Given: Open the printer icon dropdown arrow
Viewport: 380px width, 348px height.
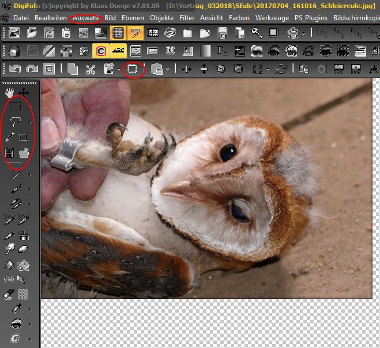Looking at the screenshot, I should (x=304, y=33).
